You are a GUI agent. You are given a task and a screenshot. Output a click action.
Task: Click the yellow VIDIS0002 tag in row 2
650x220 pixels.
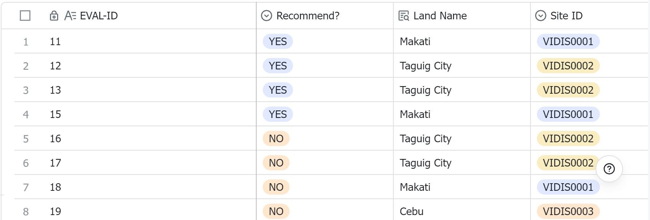pos(568,66)
